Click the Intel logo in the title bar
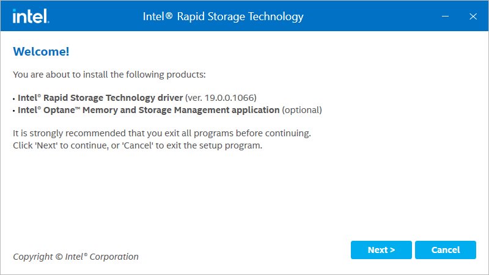489x275 pixels. (x=30, y=16)
